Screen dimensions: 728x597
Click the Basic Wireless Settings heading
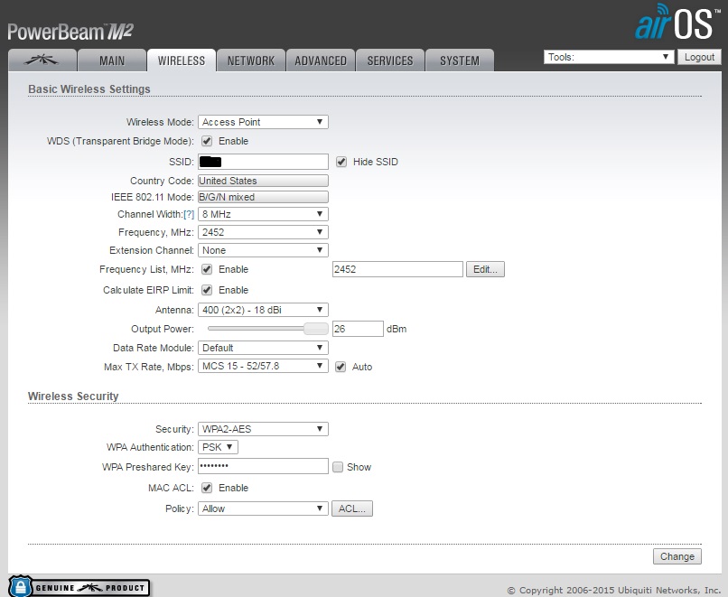pyautogui.click(x=89, y=89)
